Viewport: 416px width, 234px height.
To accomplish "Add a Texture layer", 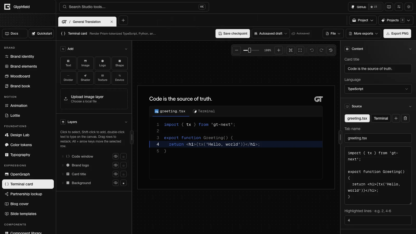I will click(x=102, y=78).
